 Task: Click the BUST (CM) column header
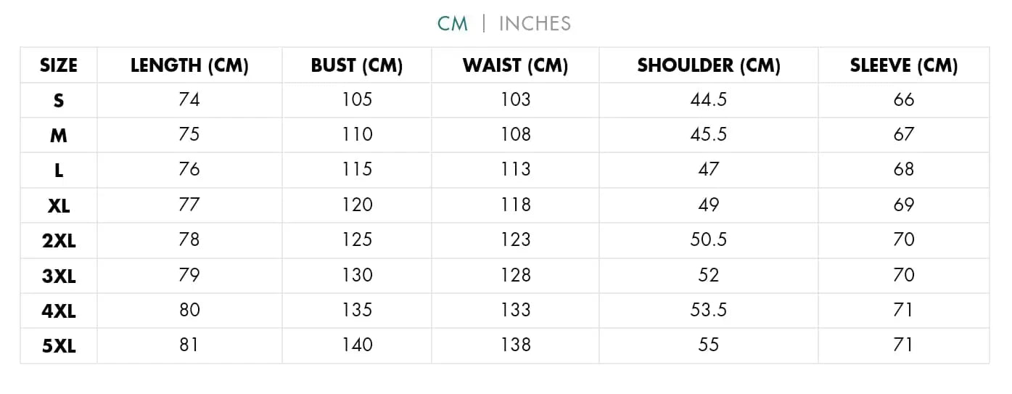point(357,65)
